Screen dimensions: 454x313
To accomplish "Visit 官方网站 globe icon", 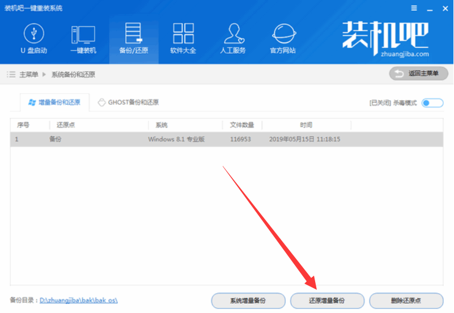I will (x=282, y=38).
